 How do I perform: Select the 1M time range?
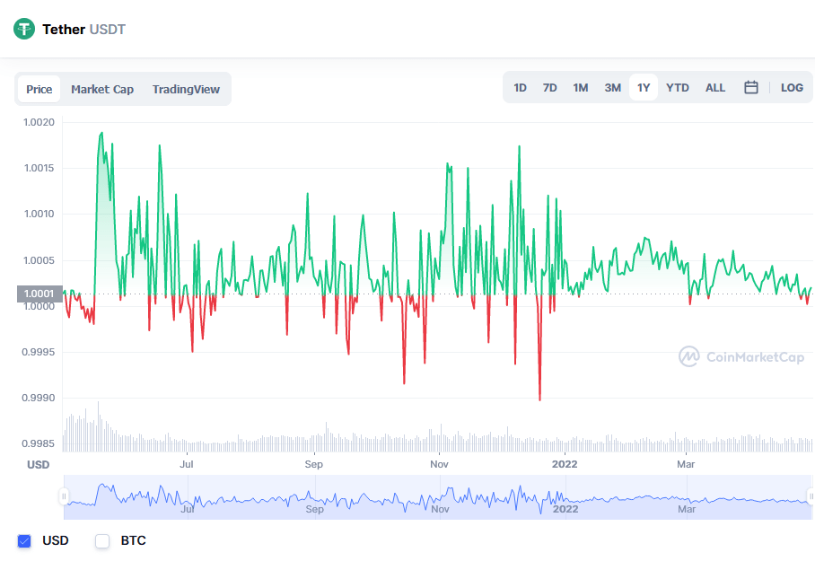(x=581, y=88)
